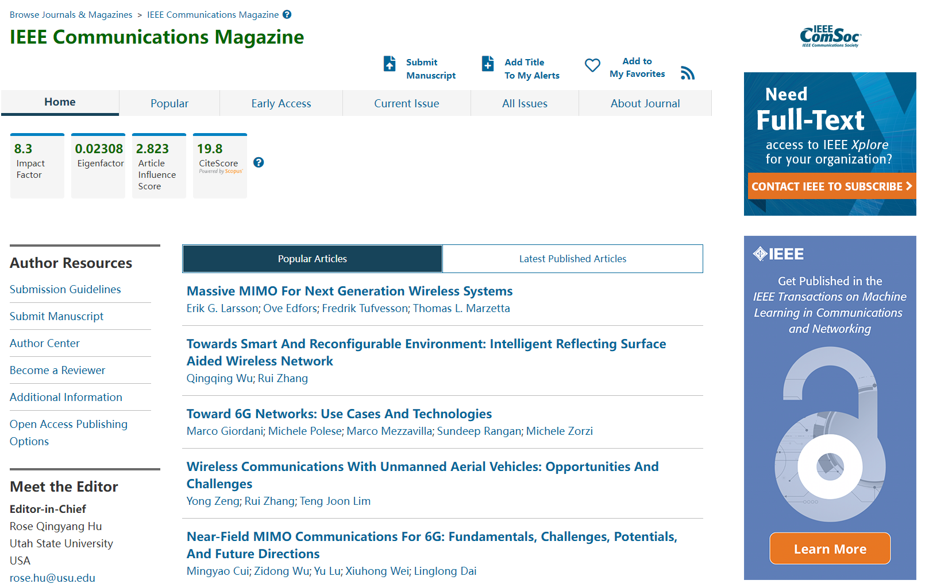Click author Yong Zeng

(x=213, y=501)
